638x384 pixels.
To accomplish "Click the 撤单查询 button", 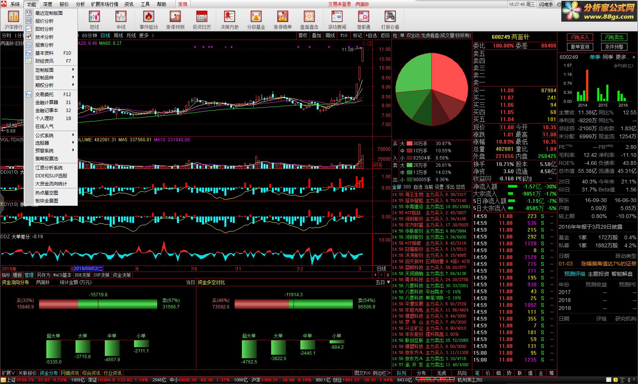I will 580,47.
